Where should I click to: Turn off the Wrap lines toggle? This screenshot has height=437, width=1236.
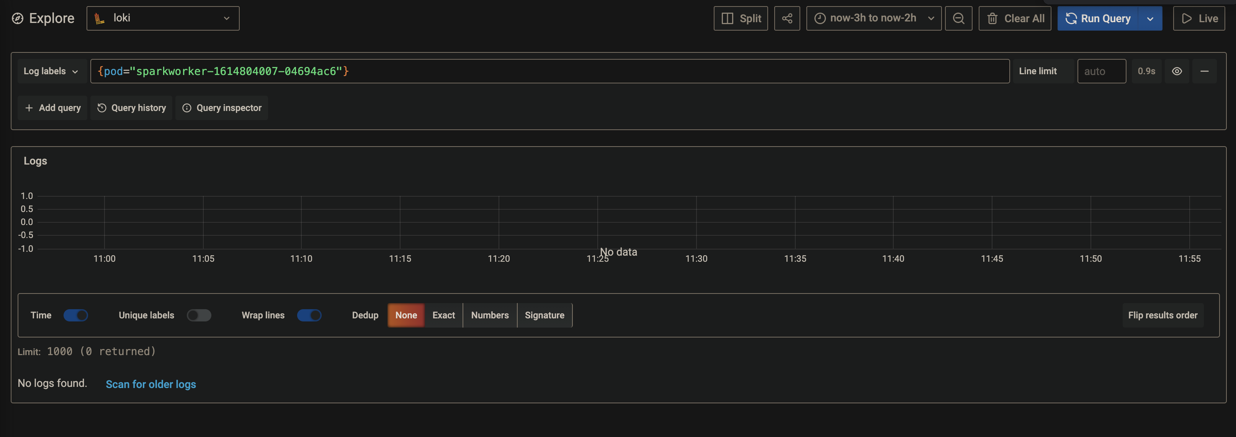pos(309,315)
